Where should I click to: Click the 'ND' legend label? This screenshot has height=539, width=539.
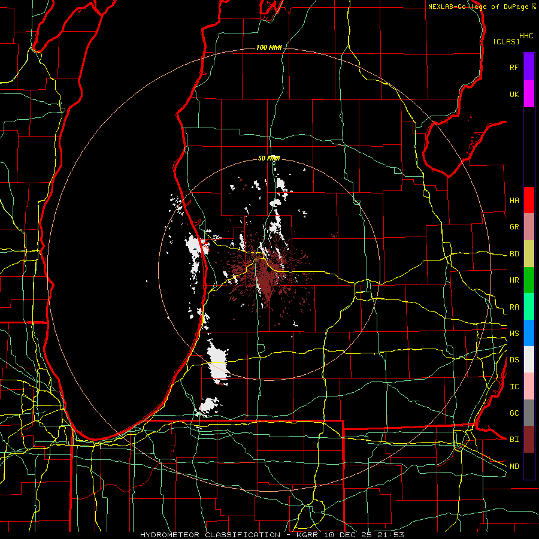(x=514, y=467)
